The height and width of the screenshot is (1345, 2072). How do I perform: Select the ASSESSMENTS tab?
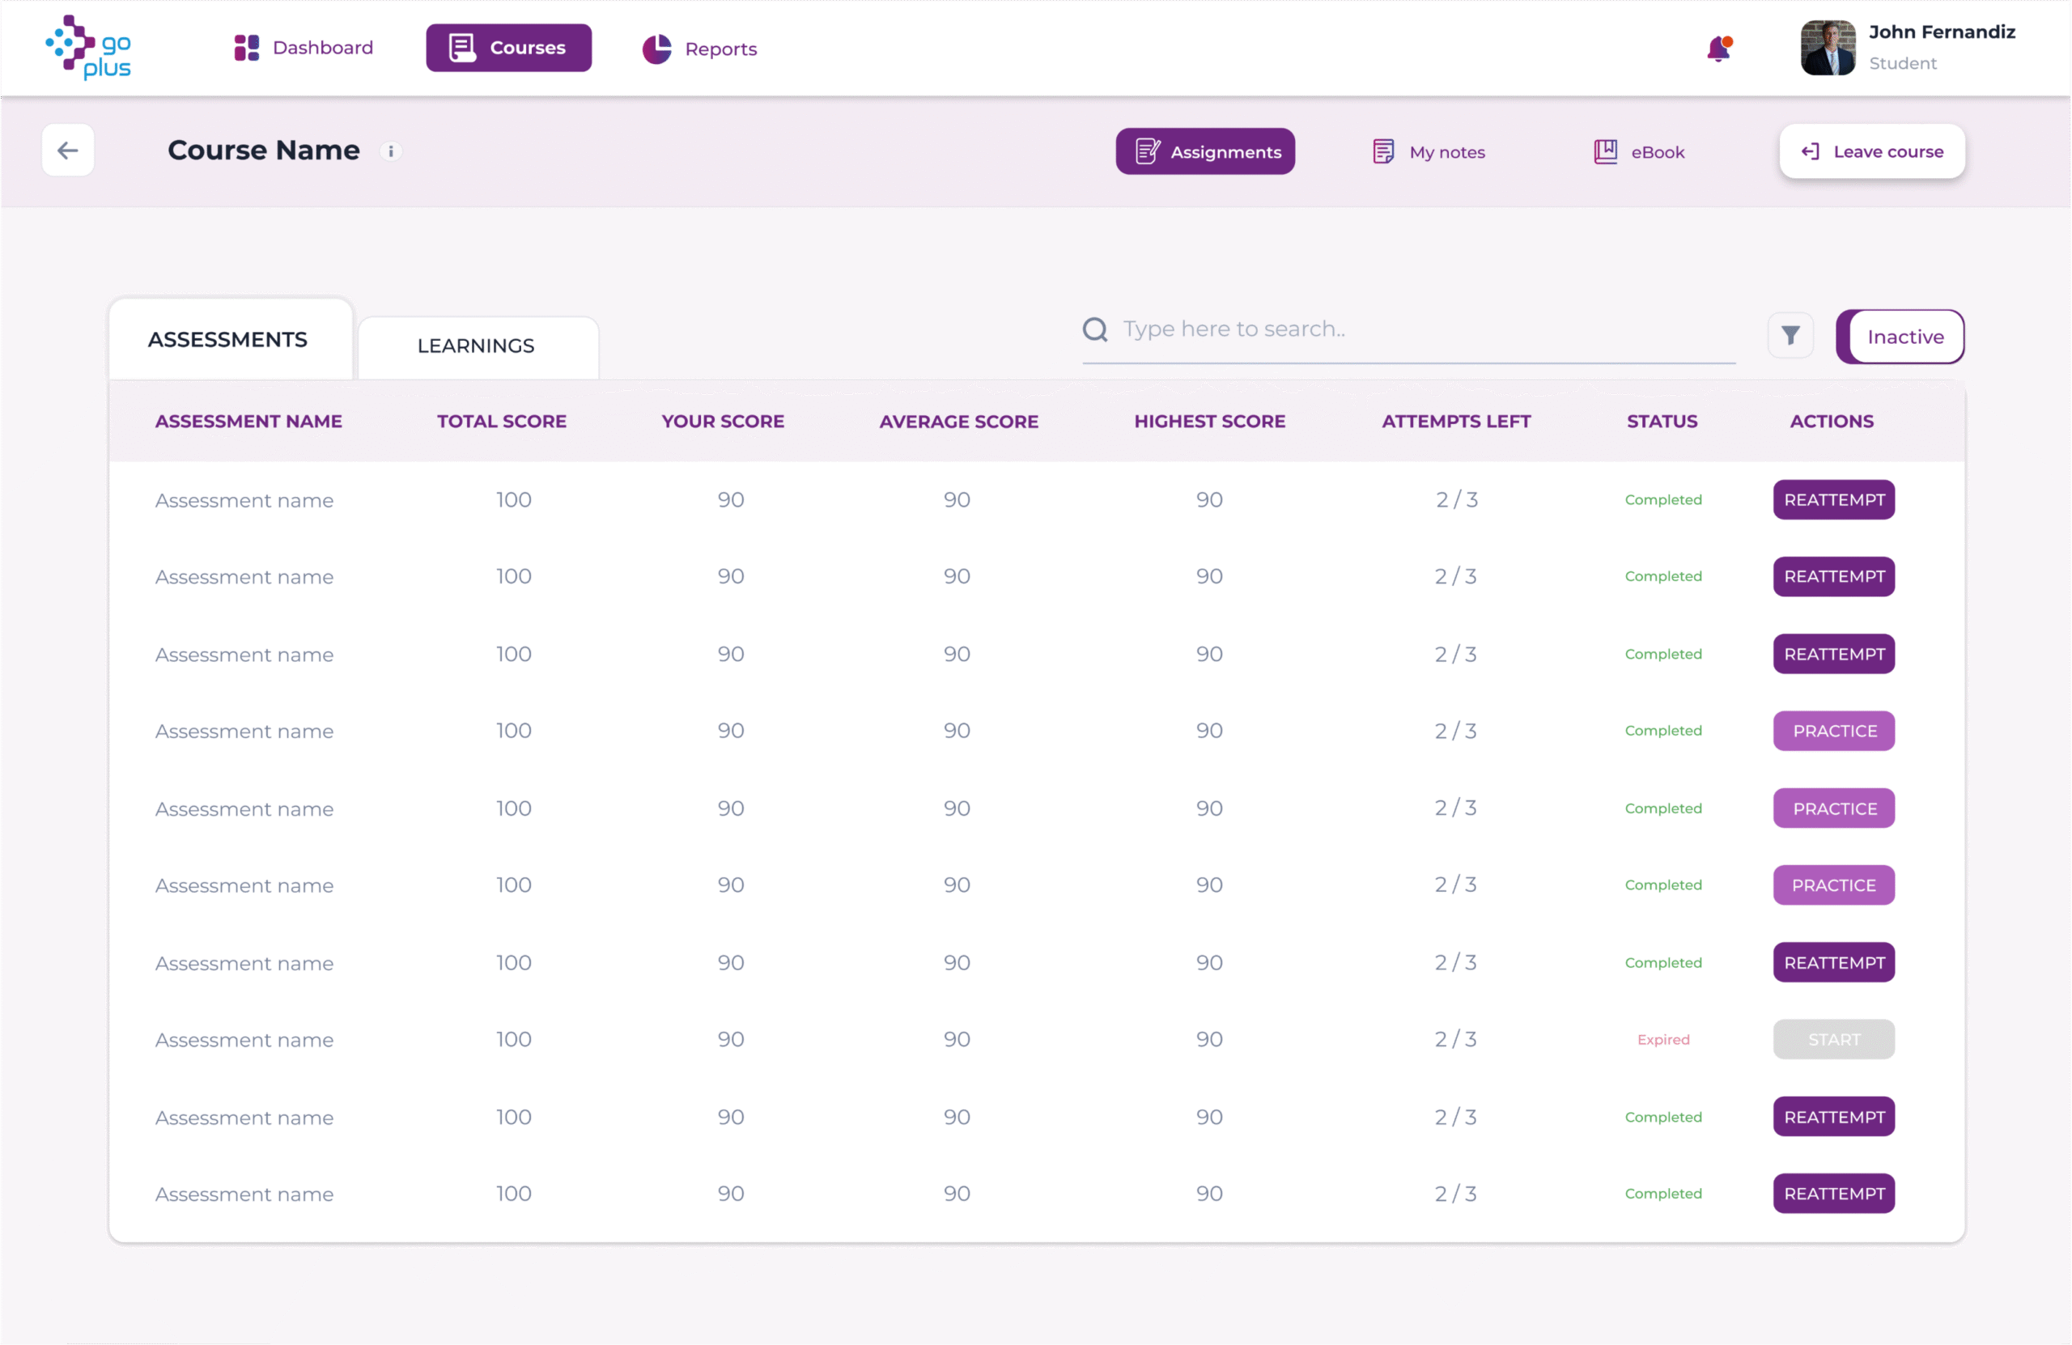click(228, 340)
